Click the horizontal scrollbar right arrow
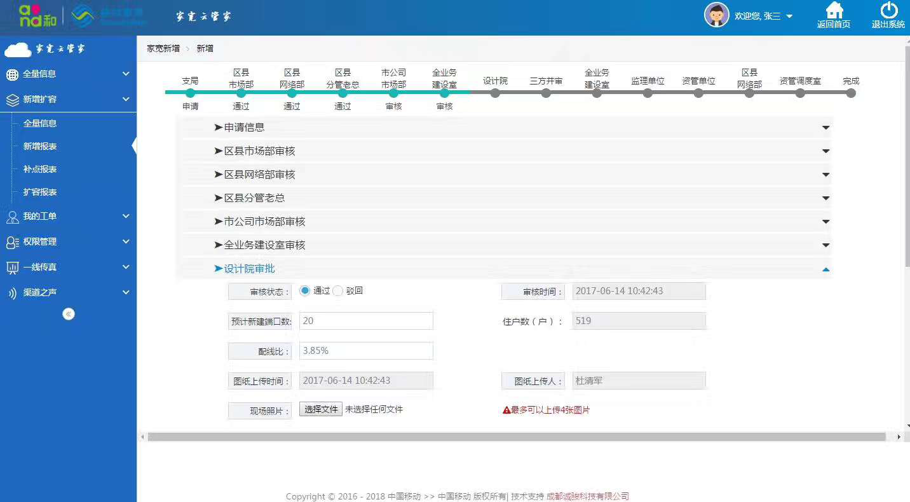The height and width of the screenshot is (502, 910). [x=899, y=437]
